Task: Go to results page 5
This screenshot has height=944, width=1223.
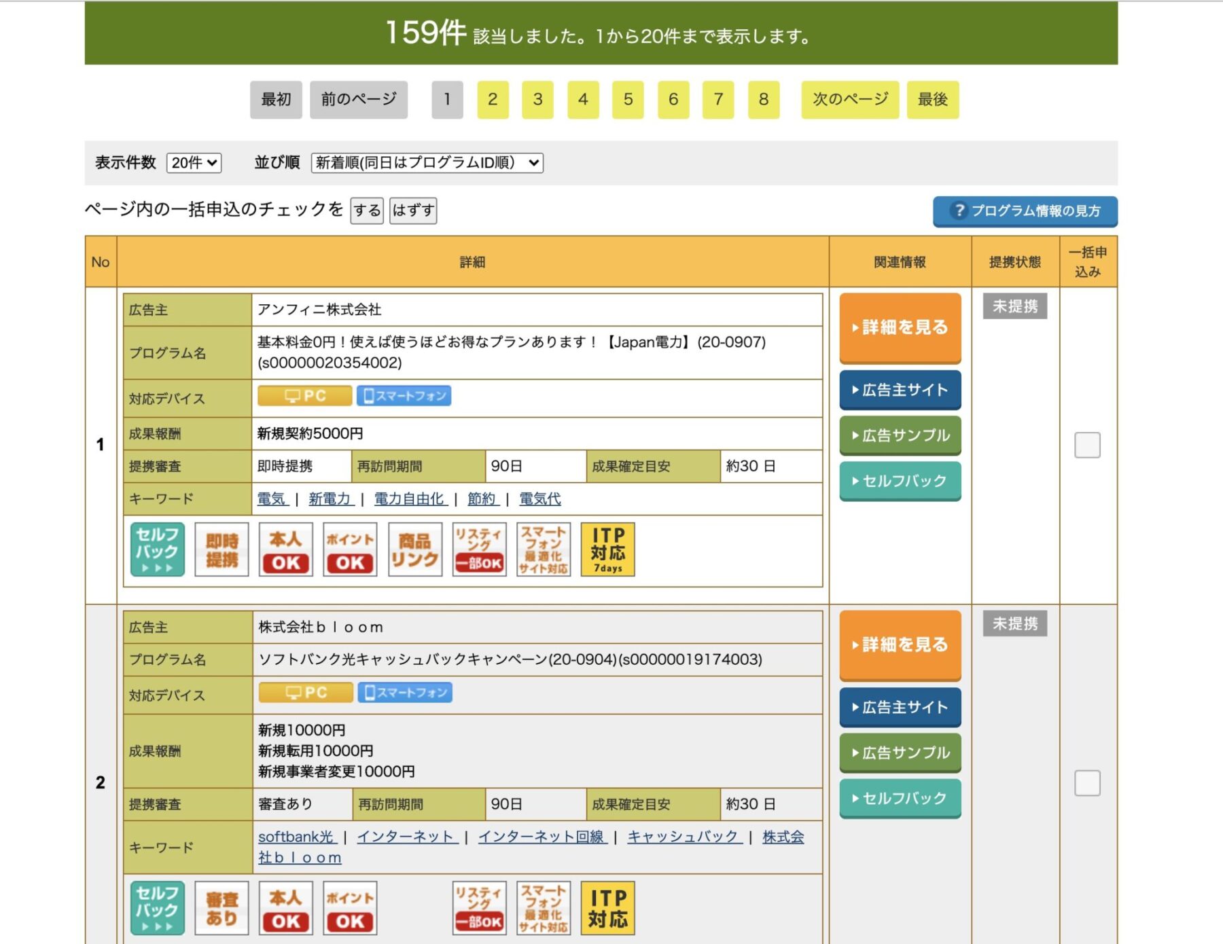Action: click(628, 100)
